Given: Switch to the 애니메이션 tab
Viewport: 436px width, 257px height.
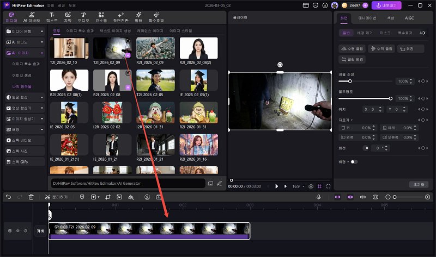Looking at the screenshot, I should pos(367,18).
